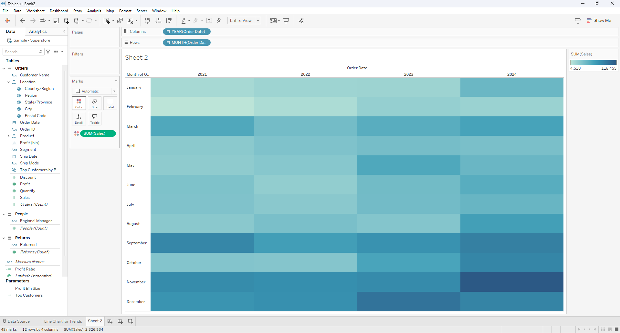Collapse the Orders table
The width and height of the screenshot is (620, 333).
coord(4,68)
